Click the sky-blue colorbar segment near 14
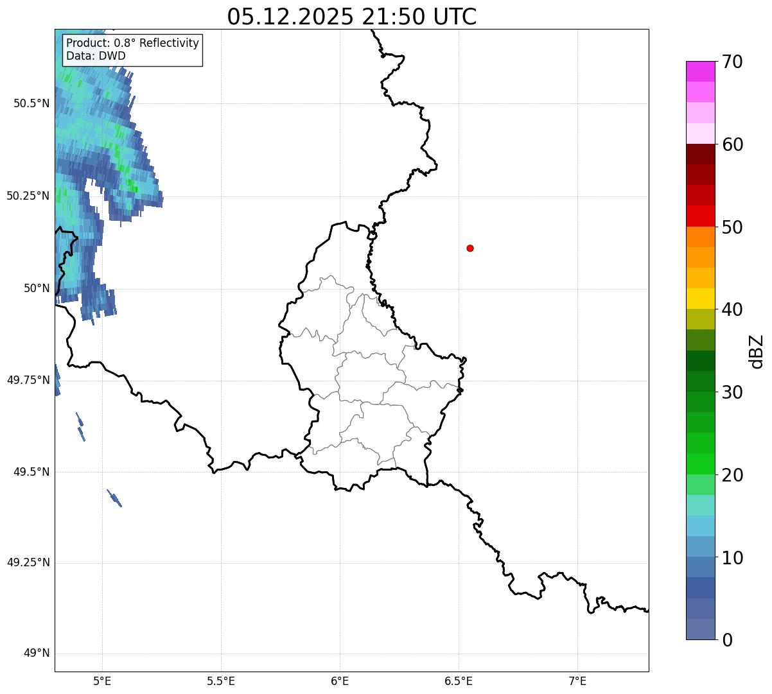The height and width of the screenshot is (694, 772). tap(700, 526)
